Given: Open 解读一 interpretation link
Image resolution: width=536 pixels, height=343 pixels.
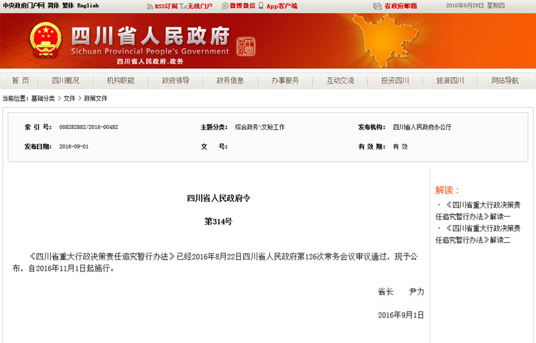Looking at the screenshot, I should pyautogui.click(x=478, y=211).
